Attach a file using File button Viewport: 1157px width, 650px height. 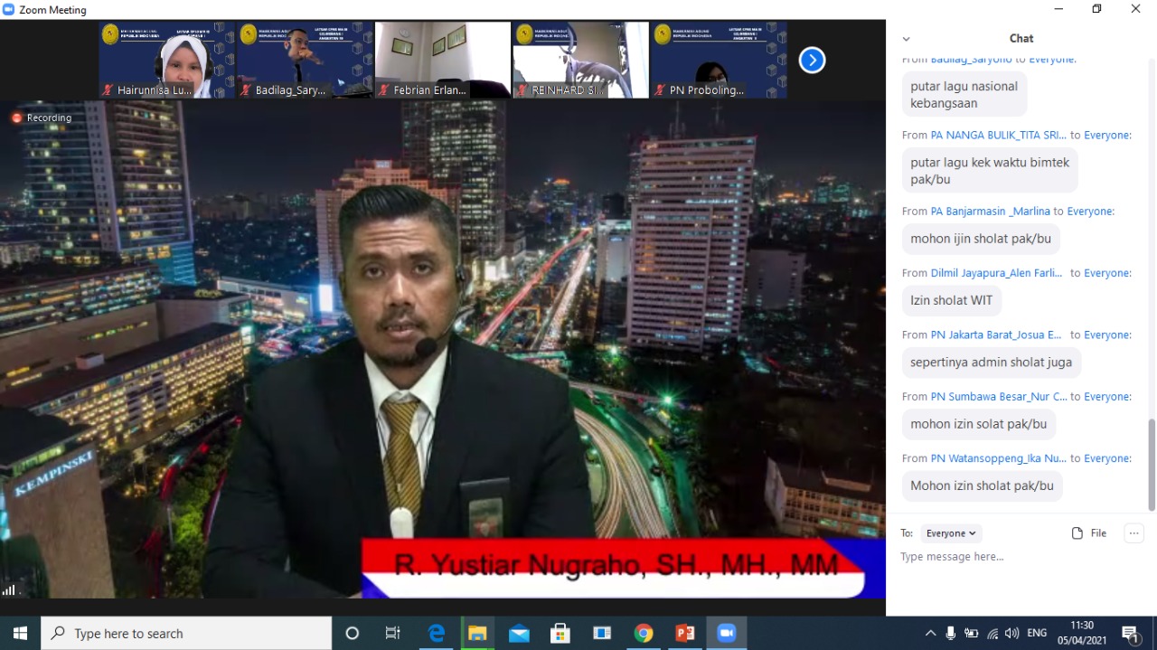(1089, 533)
